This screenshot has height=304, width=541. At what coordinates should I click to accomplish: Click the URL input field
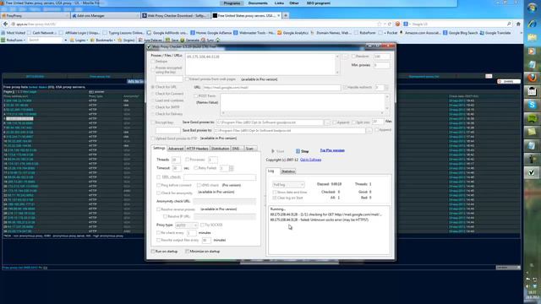tap(271, 88)
